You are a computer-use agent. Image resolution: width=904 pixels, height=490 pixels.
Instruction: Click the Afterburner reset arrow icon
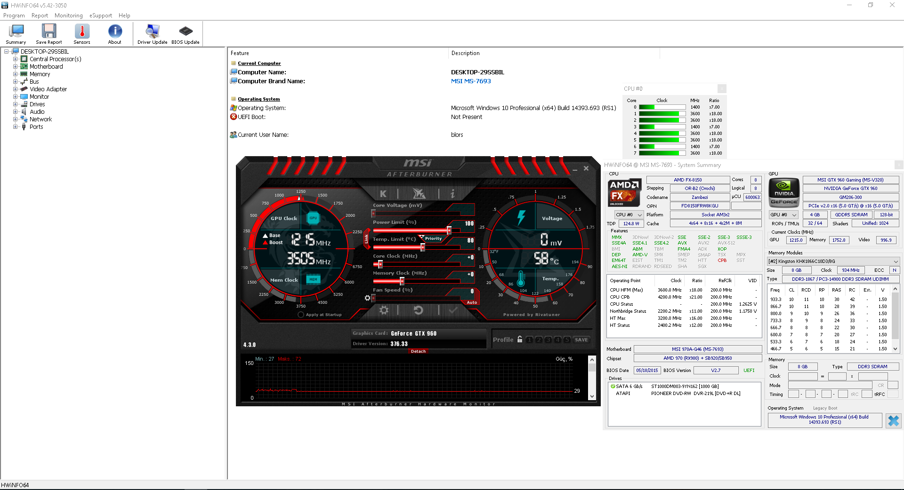[418, 310]
